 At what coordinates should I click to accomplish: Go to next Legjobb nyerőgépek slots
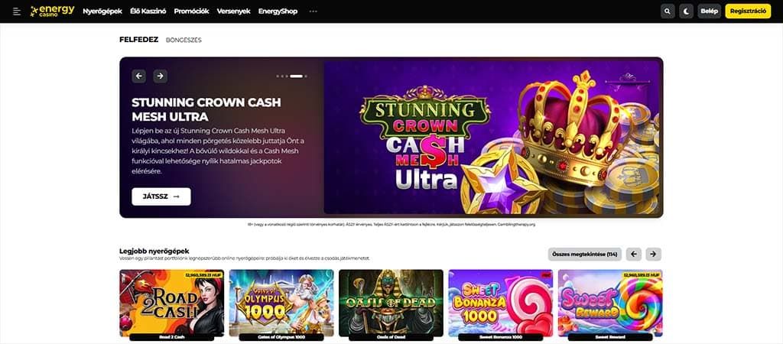point(654,254)
